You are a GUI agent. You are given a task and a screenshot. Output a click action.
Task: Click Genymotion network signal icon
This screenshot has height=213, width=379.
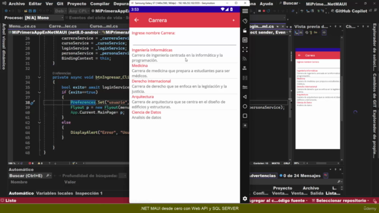coord(245,59)
